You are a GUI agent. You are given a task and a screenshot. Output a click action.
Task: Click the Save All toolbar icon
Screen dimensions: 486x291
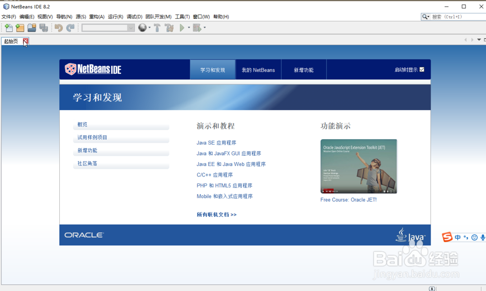[43, 28]
